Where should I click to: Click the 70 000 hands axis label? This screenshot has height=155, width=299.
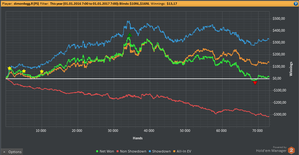tap(257, 131)
